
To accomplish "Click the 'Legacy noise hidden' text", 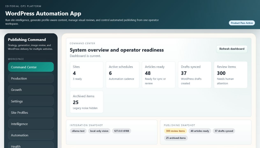I will coord(85,108).
